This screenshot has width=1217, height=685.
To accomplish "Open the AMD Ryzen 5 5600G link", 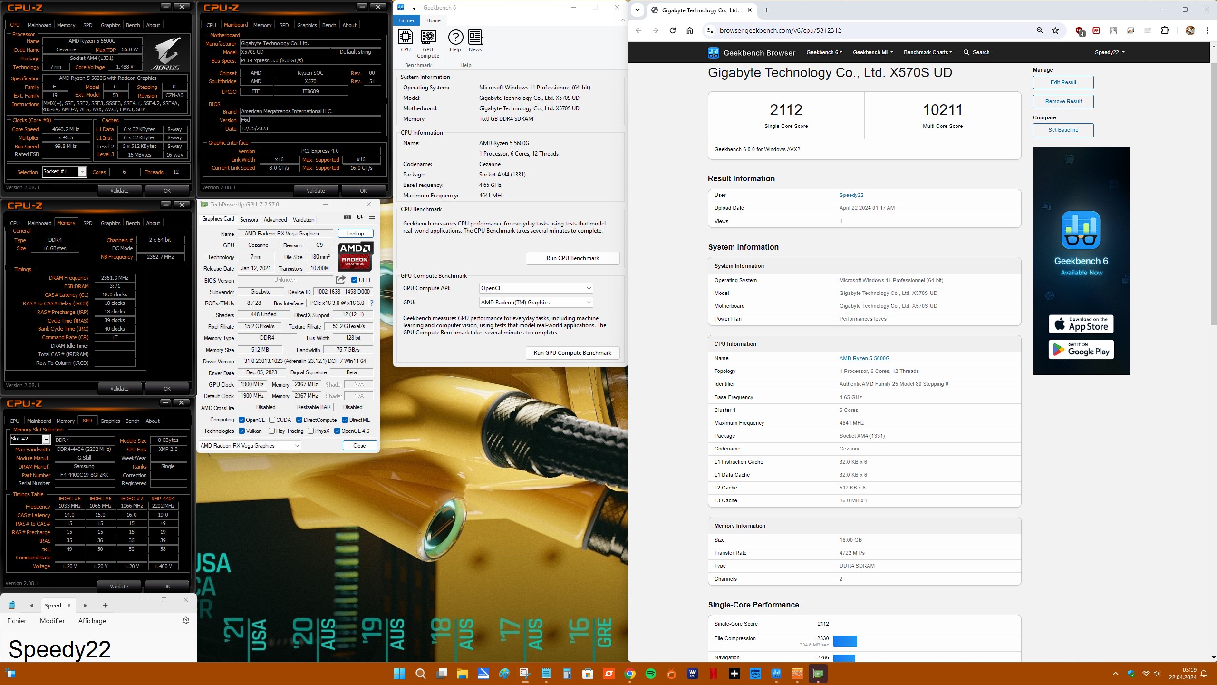I will point(864,358).
